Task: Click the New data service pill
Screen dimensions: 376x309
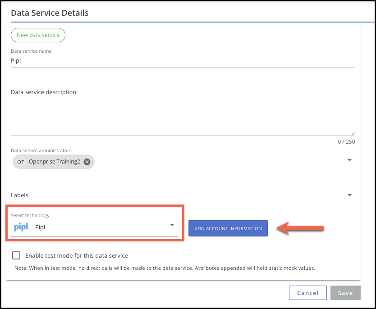Action: click(38, 35)
